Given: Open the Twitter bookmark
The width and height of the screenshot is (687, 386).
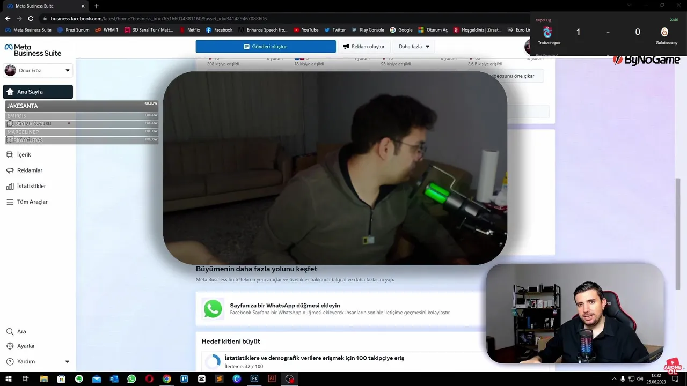Looking at the screenshot, I should click(x=335, y=30).
